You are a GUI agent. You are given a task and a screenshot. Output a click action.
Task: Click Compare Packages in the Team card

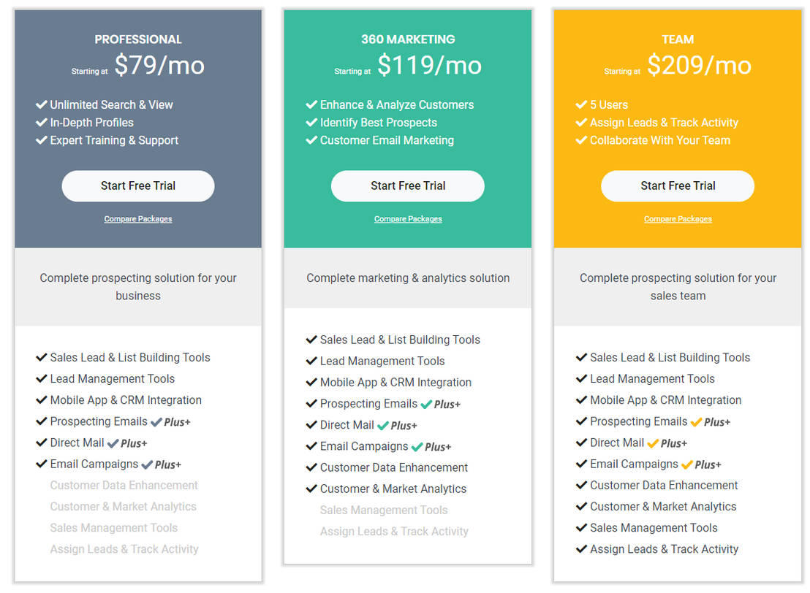click(678, 219)
